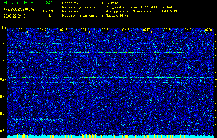Click time marker 0220
Screen dimensions: 217x138
click(208, 30)
